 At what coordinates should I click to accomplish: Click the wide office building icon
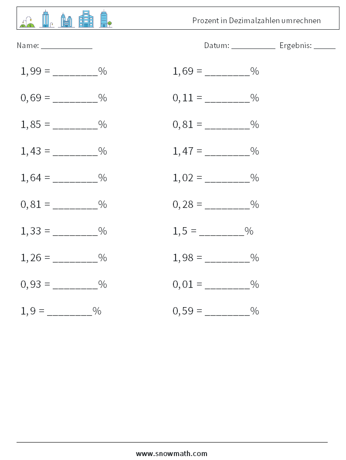86,19
